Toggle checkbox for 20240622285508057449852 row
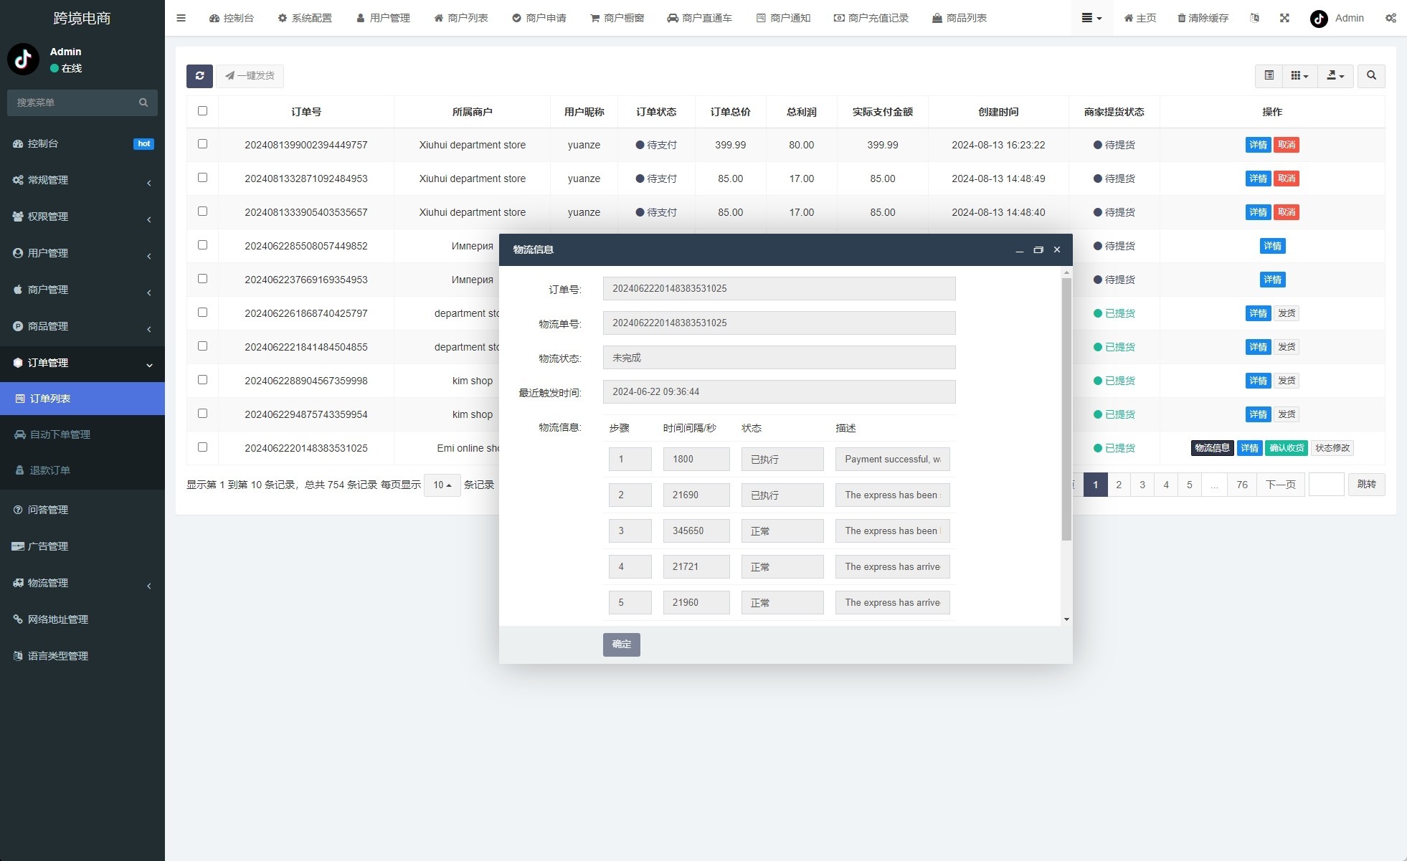1407x861 pixels. point(202,245)
